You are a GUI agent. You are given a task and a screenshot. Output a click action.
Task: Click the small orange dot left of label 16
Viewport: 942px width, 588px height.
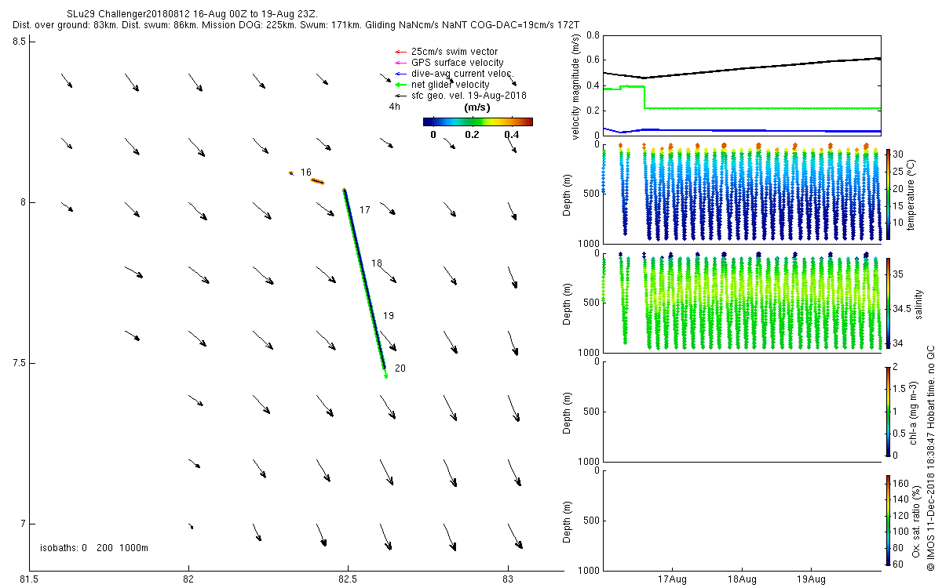[291, 172]
